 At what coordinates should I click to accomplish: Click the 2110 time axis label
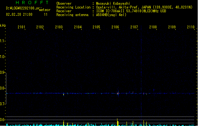coord(191,27)
